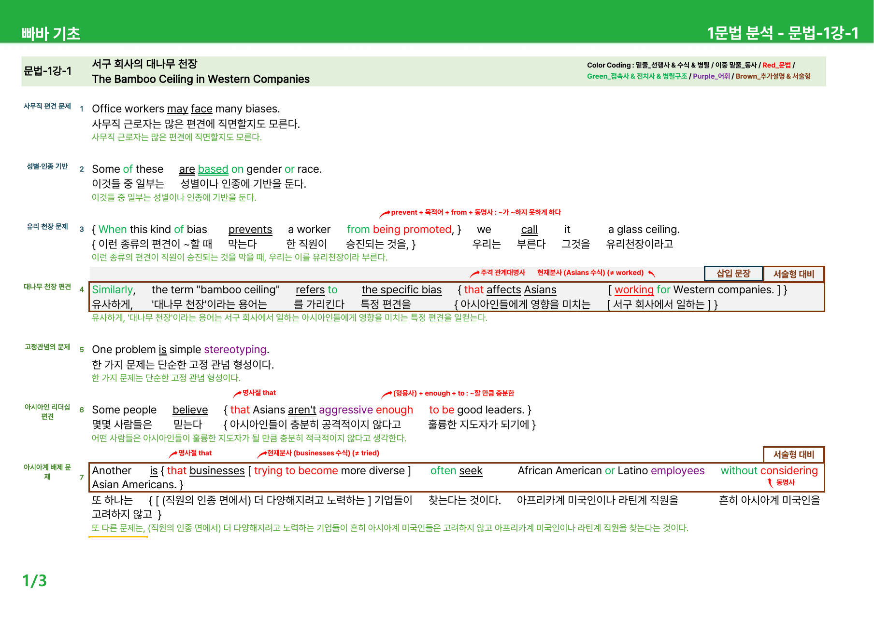The width and height of the screenshot is (874, 617).
Task: Click the page indicator '1/3'
Action: point(35,580)
